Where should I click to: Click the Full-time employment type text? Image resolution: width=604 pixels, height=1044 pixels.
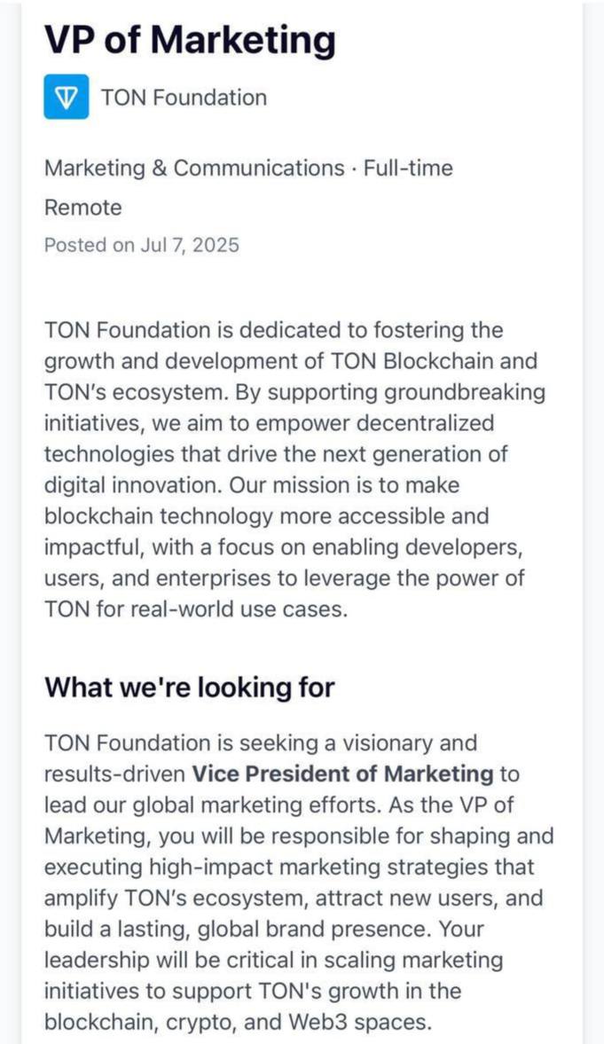[x=408, y=168]
